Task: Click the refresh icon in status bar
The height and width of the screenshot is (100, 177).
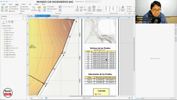Action: pos(132,98)
